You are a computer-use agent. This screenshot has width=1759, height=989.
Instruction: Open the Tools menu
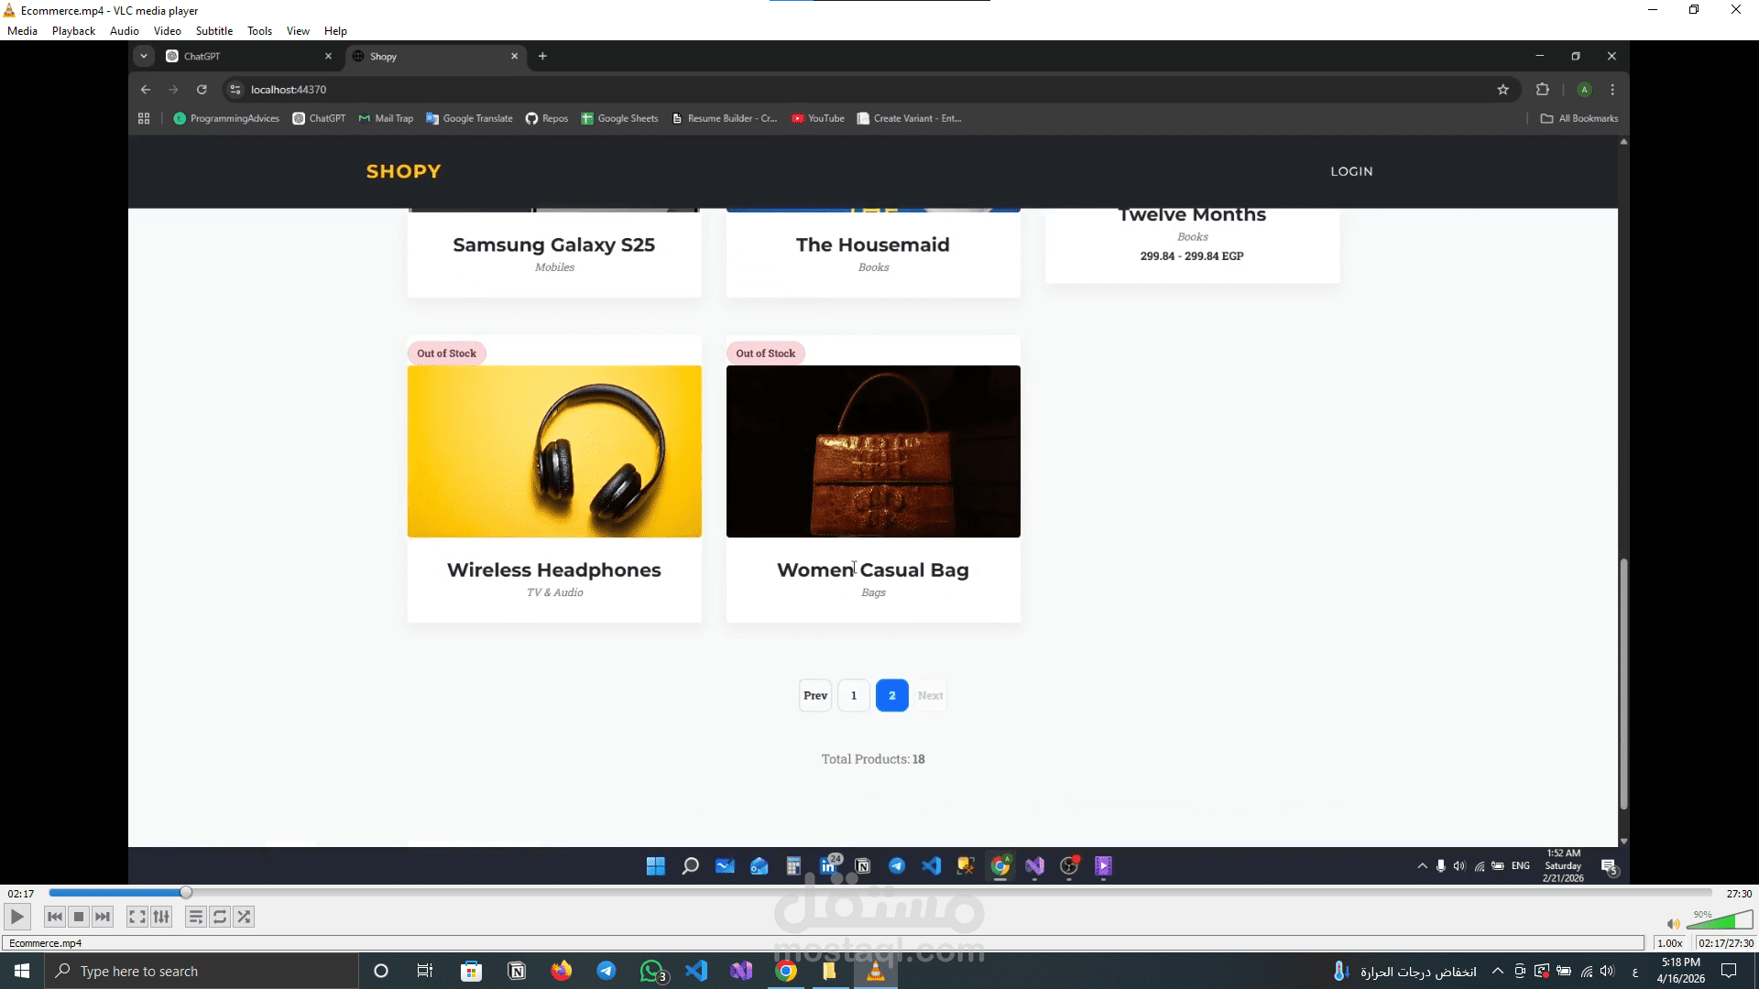coord(259,31)
